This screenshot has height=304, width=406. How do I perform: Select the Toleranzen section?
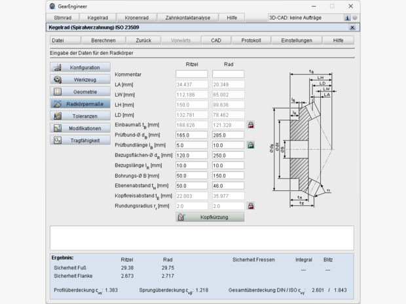click(x=80, y=116)
